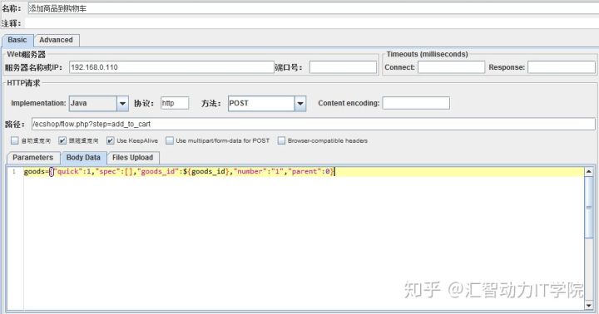Click line number 1 in the body editor gutter
The height and width of the screenshot is (314, 599).
(x=14, y=172)
